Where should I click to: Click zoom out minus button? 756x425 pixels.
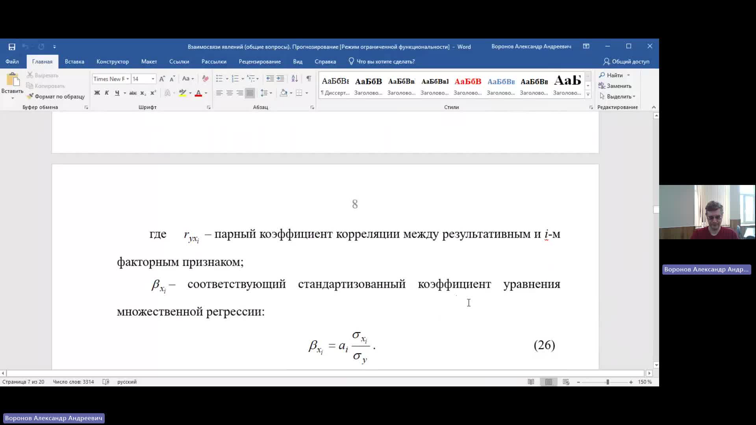click(578, 382)
